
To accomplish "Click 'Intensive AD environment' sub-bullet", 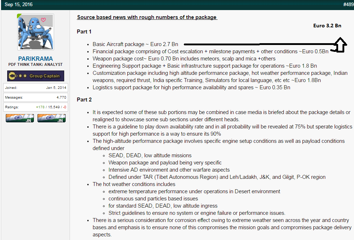I will tap(169, 170).
